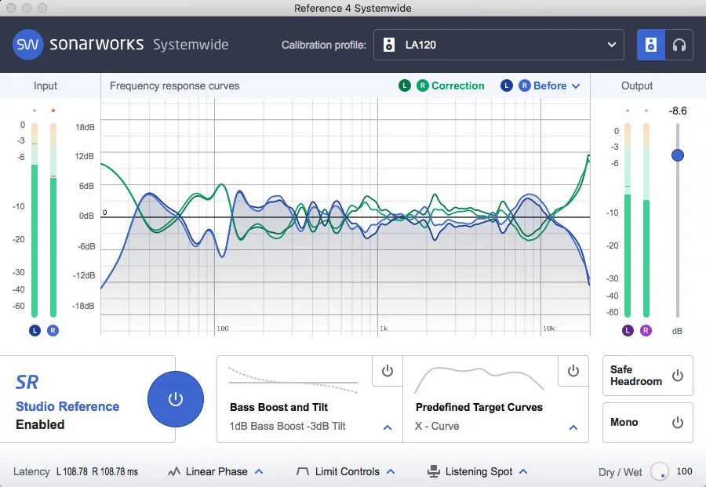Expand the Bass Boost and Tilt settings
Viewport: 706px width, 487px height.
(x=388, y=427)
